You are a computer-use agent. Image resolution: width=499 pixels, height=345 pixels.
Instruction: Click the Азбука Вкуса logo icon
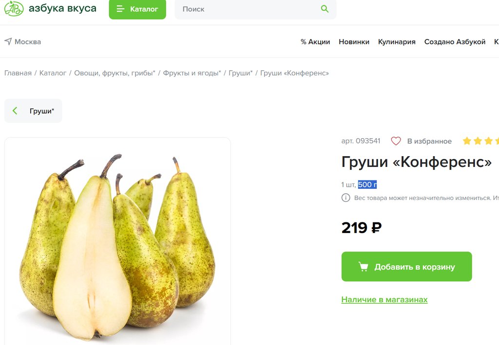[x=14, y=9]
